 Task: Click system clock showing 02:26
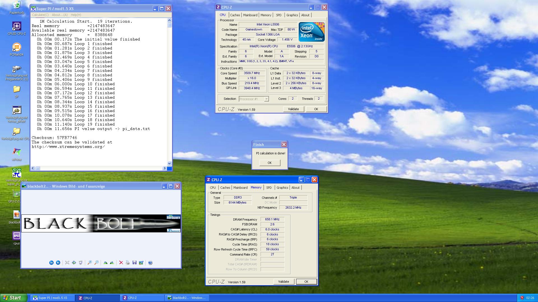coord(530,298)
